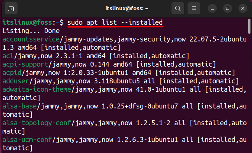Open the hamburger menu
The width and height of the screenshot is (252, 153).
194,8
